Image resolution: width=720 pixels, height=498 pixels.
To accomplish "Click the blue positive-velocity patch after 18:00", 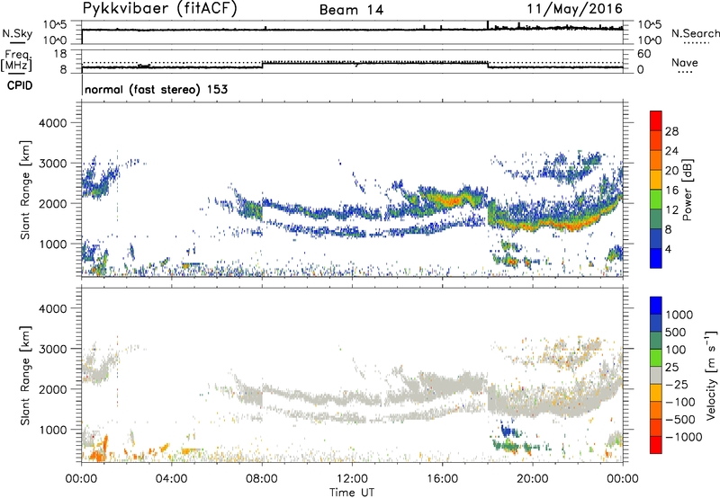I will 507,431.
